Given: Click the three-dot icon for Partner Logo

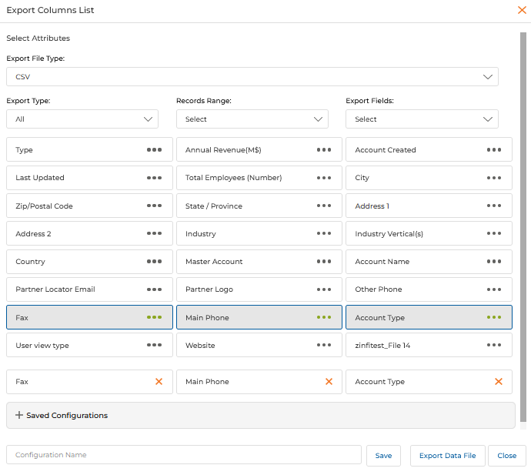Looking at the screenshot, I should 324,289.
